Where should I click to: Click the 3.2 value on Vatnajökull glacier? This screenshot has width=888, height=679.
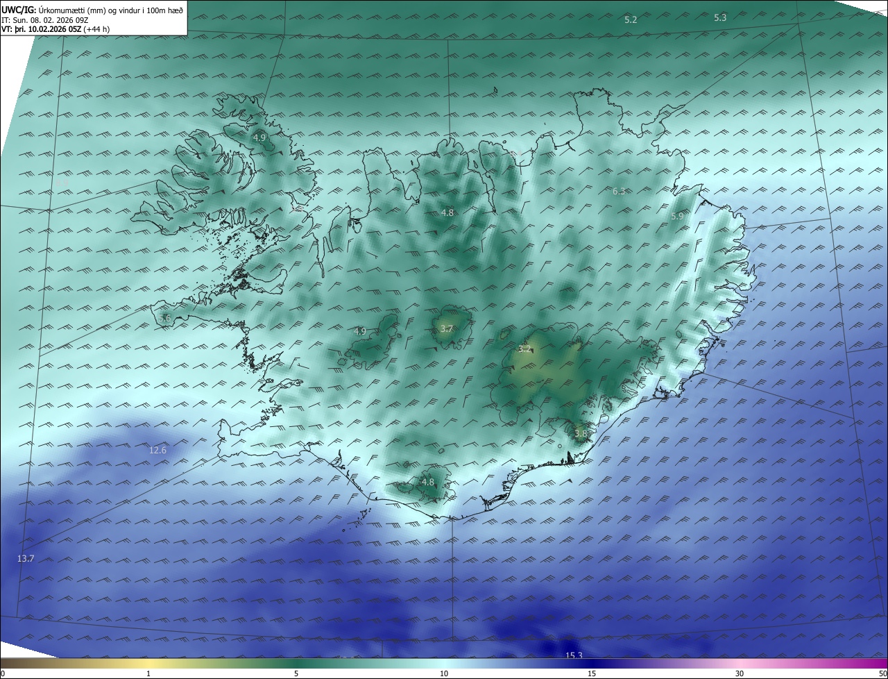pos(524,349)
